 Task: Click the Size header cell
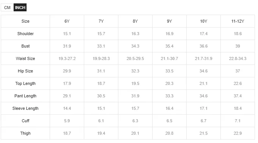tap(25, 21)
